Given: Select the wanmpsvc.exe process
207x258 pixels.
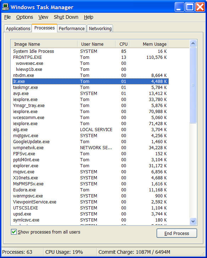Looking at the screenshot, I should point(90,196).
